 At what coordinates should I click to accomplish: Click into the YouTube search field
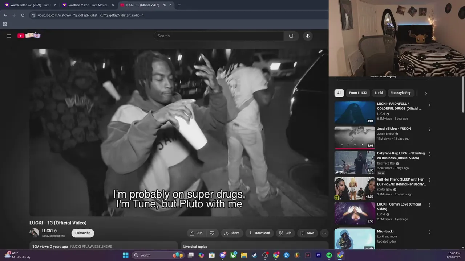[x=219, y=36]
